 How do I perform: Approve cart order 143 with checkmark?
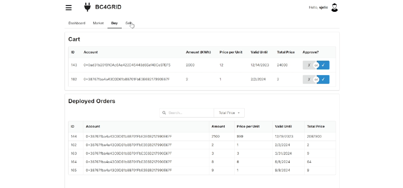(x=323, y=65)
